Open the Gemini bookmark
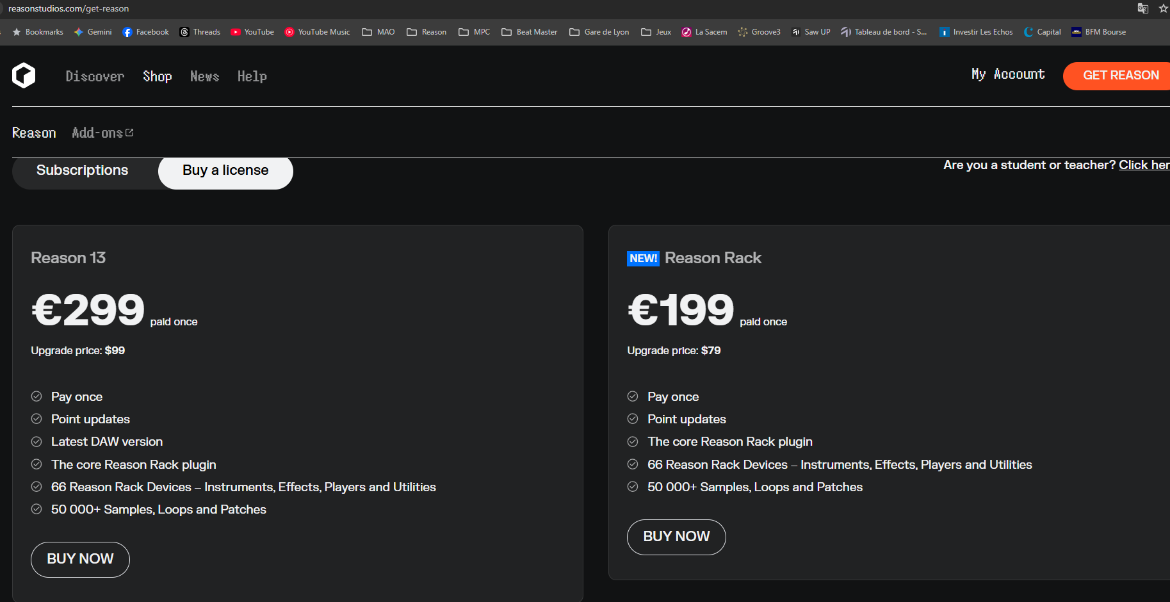 click(93, 32)
